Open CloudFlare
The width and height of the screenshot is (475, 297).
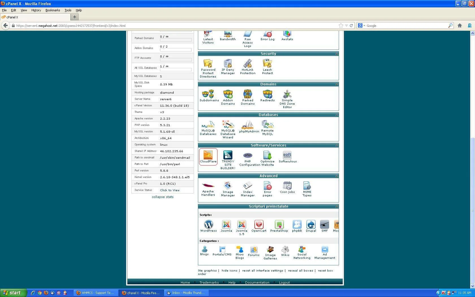[x=208, y=156]
